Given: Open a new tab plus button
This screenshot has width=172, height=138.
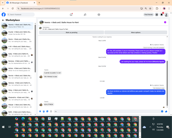Looking at the screenshot, I should point(39,3).
